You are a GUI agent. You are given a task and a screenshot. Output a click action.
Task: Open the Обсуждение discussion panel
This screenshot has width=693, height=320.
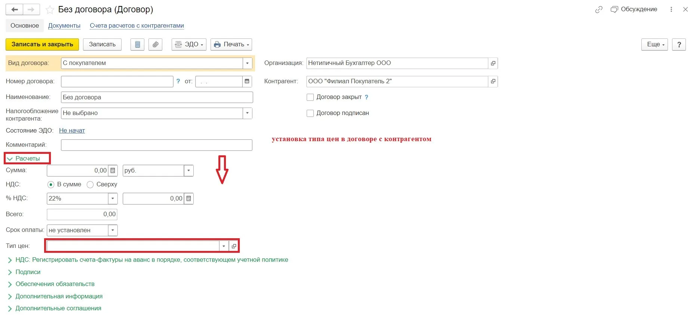point(634,9)
